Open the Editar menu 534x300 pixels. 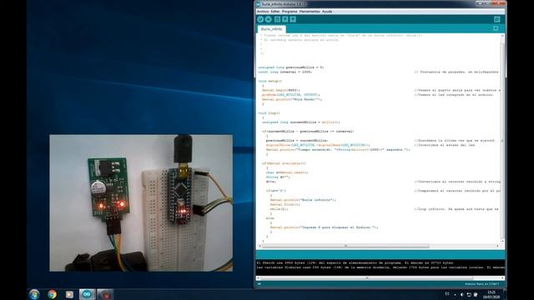[x=275, y=12]
